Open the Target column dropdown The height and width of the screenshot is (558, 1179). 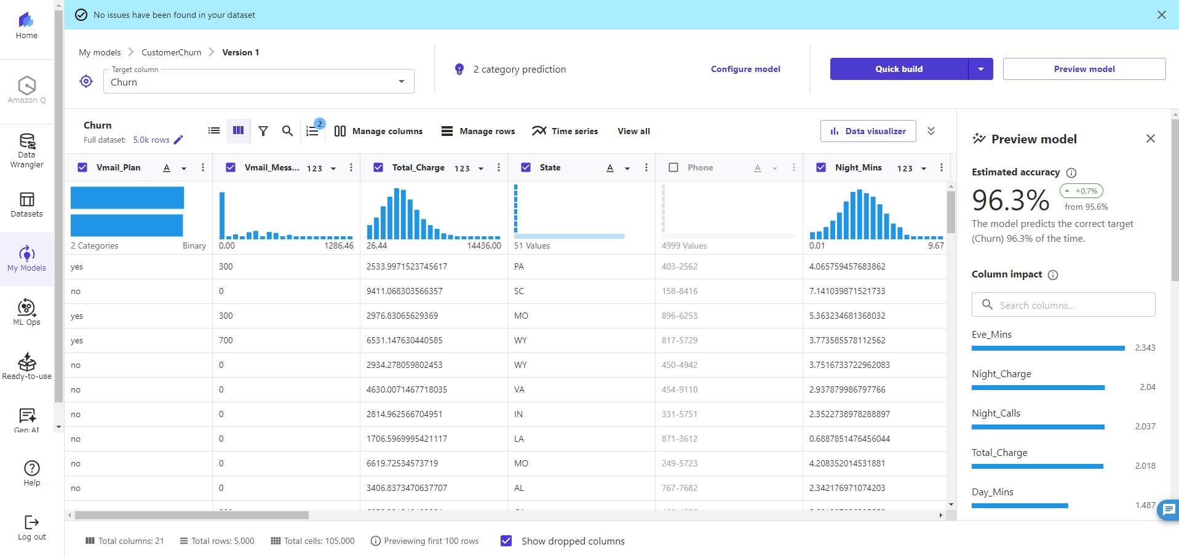click(x=259, y=81)
